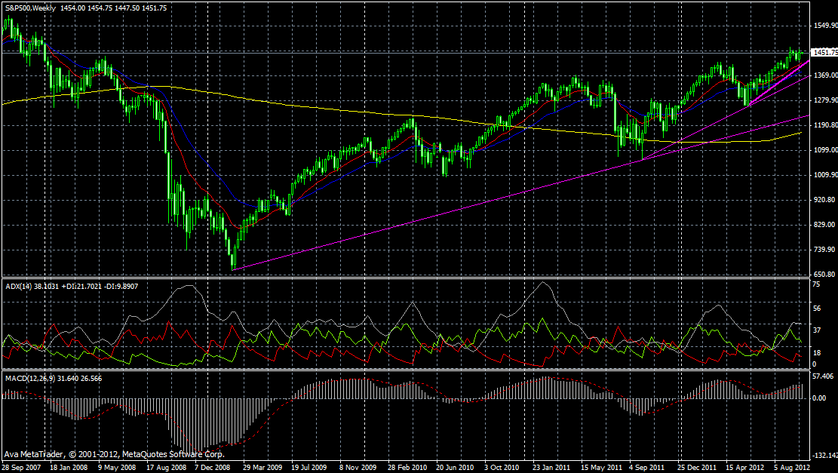The image size is (838, 473).
Task: Click the ADX(14) indicator label
Action: (15, 286)
